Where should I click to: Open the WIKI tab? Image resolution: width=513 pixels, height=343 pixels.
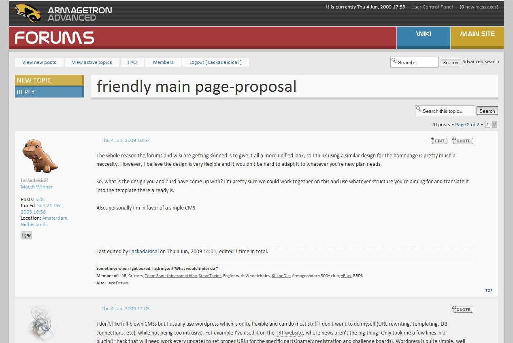click(x=423, y=34)
